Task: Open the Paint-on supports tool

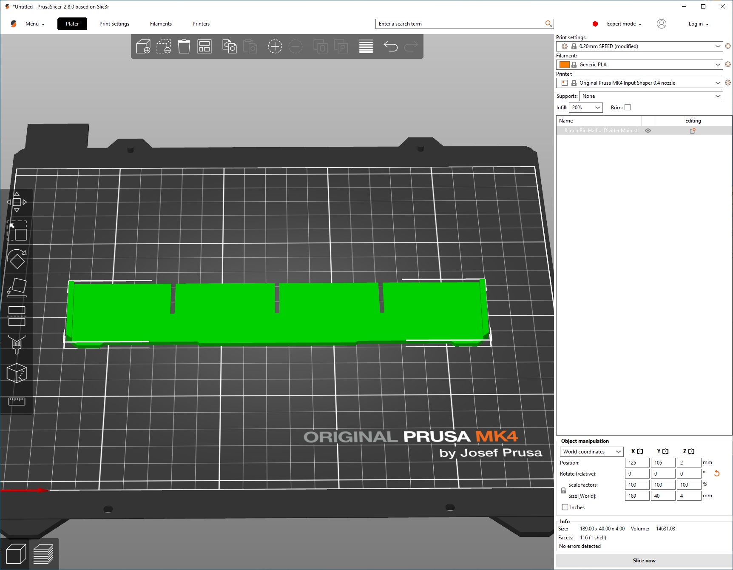Action: click(x=17, y=344)
